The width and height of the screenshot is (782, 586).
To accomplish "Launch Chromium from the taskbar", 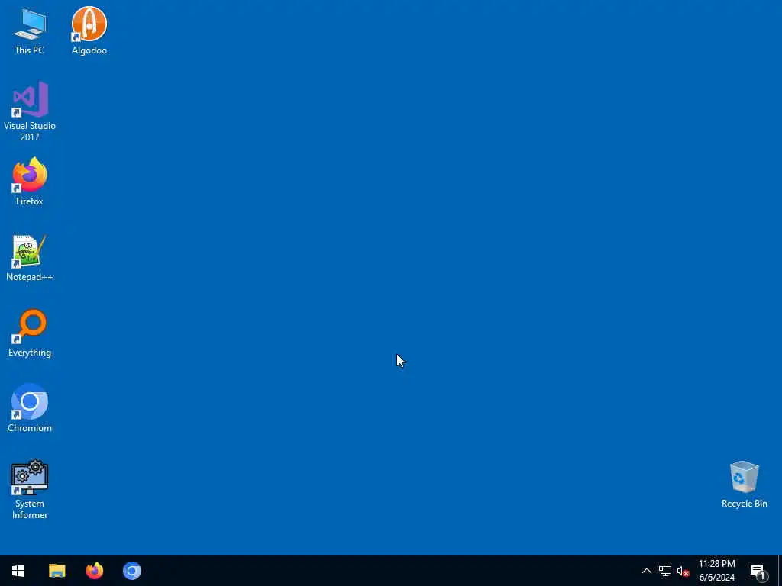I will pos(132,571).
